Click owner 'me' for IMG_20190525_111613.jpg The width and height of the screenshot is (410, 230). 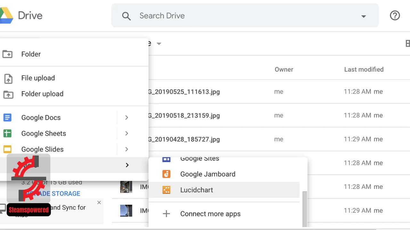tap(279, 92)
